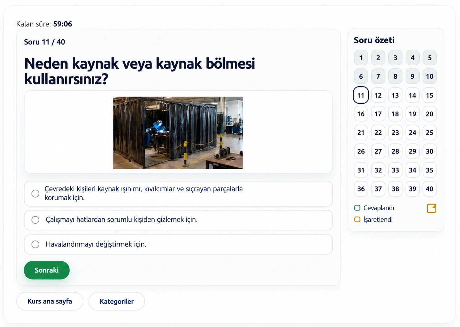Go to question 24

pyautogui.click(x=412, y=133)
